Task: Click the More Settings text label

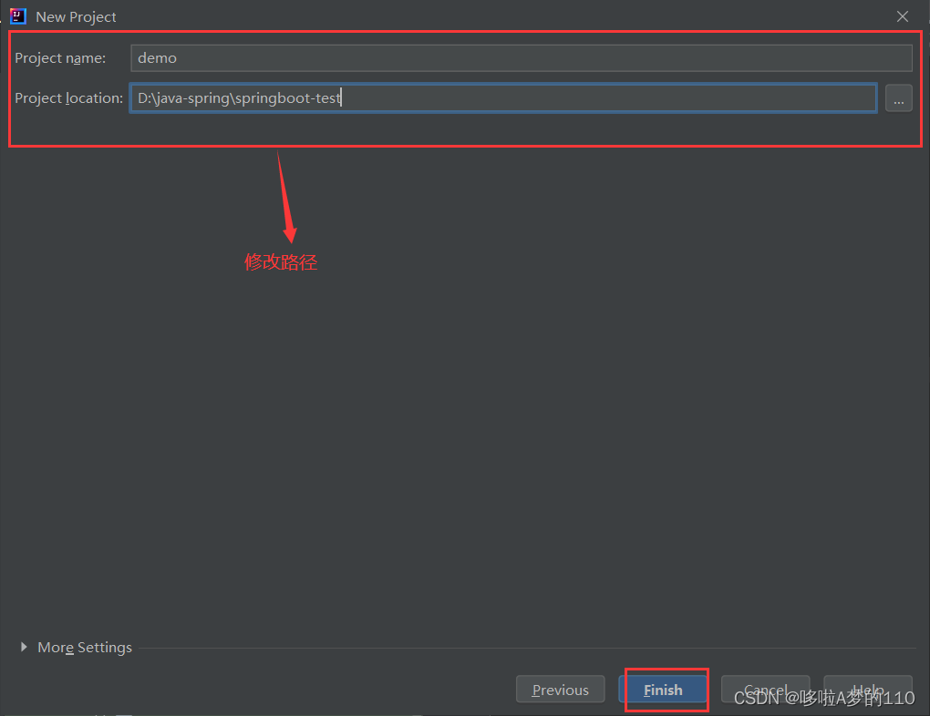Action: click(85, 647)
